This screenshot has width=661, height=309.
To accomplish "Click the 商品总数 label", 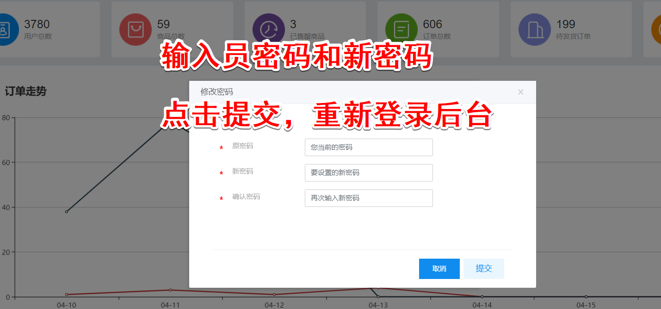I will (171, 36).
